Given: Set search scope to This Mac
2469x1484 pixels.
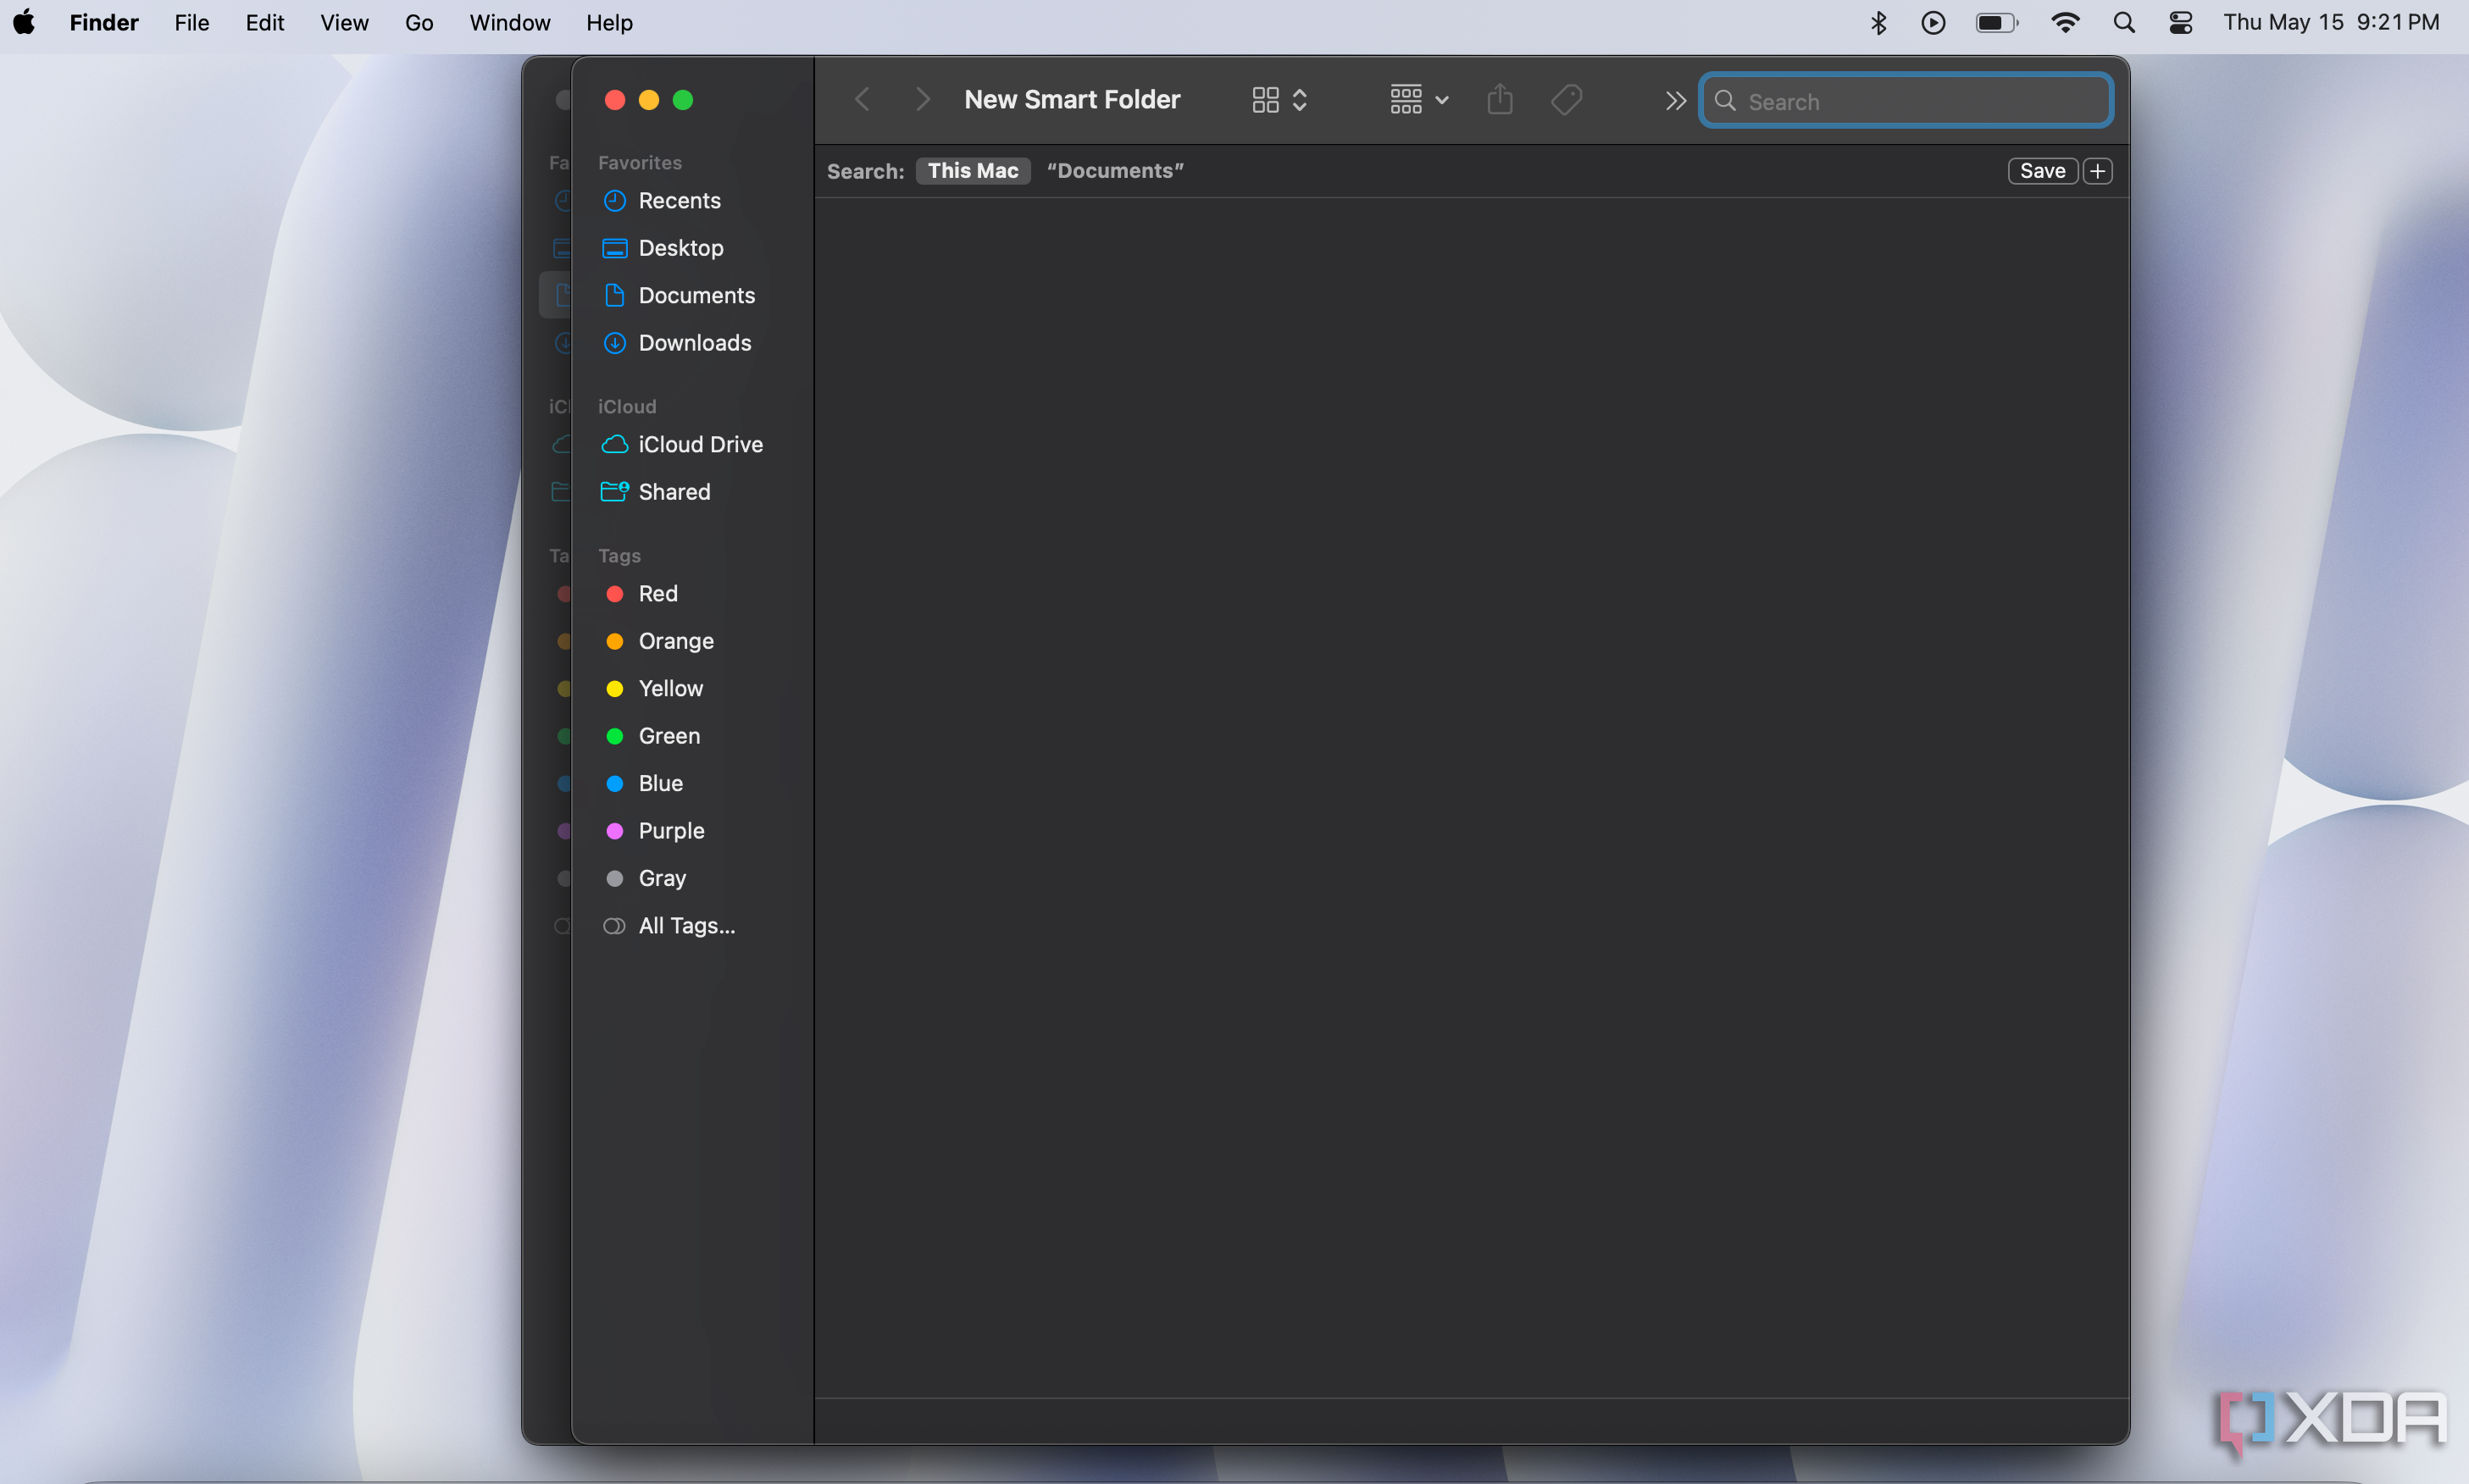Looking at the screenshot, I should pyautogui.click(x=973, y=171).
